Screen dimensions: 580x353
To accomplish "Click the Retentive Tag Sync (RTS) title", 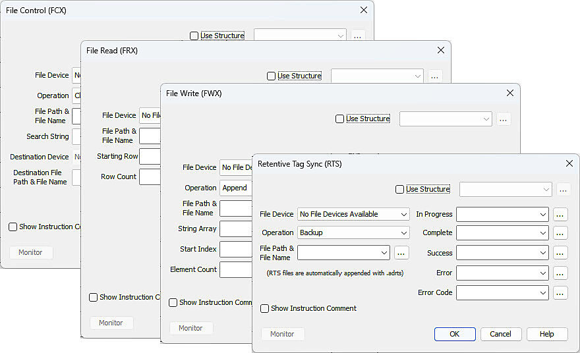I will pos(300,164).
